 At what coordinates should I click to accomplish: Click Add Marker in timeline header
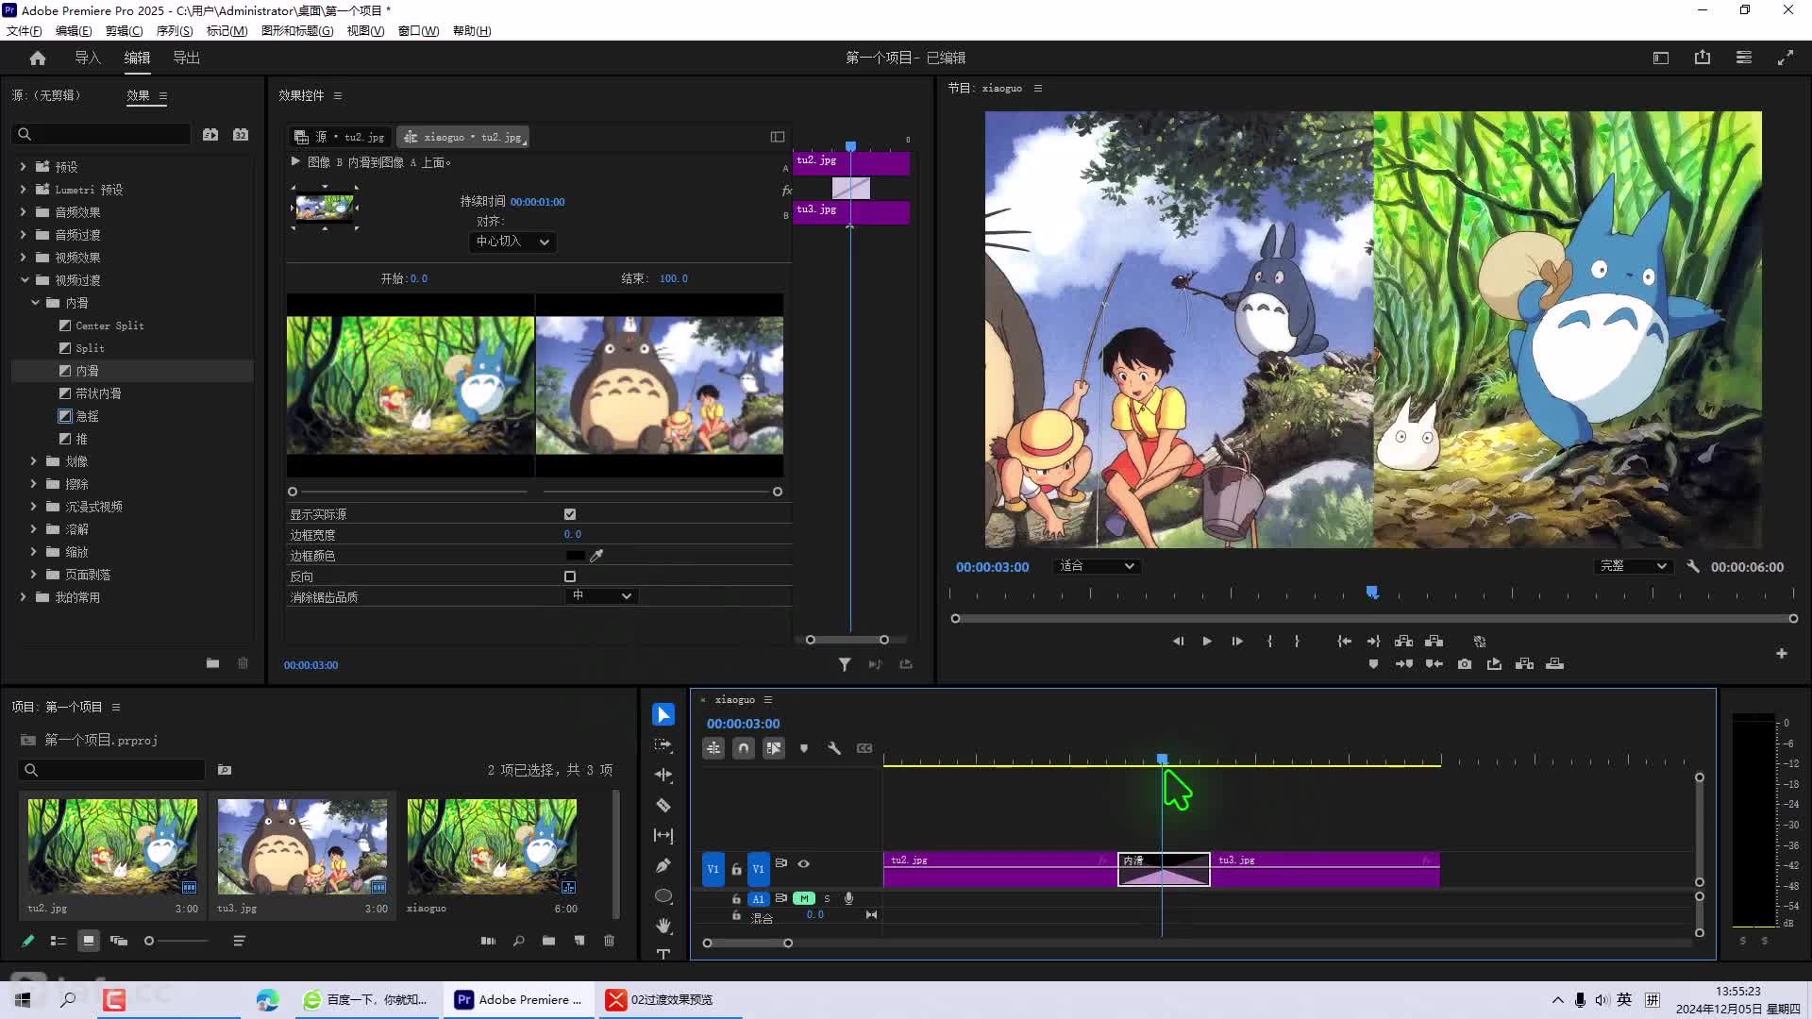pos(804,748)
